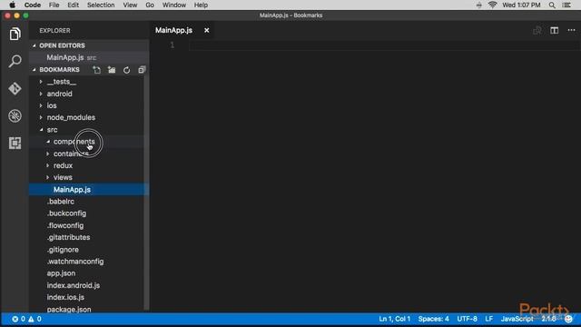Open the index.android.js file
Viewport: 581px width, 327px height.
pos(74,285)
